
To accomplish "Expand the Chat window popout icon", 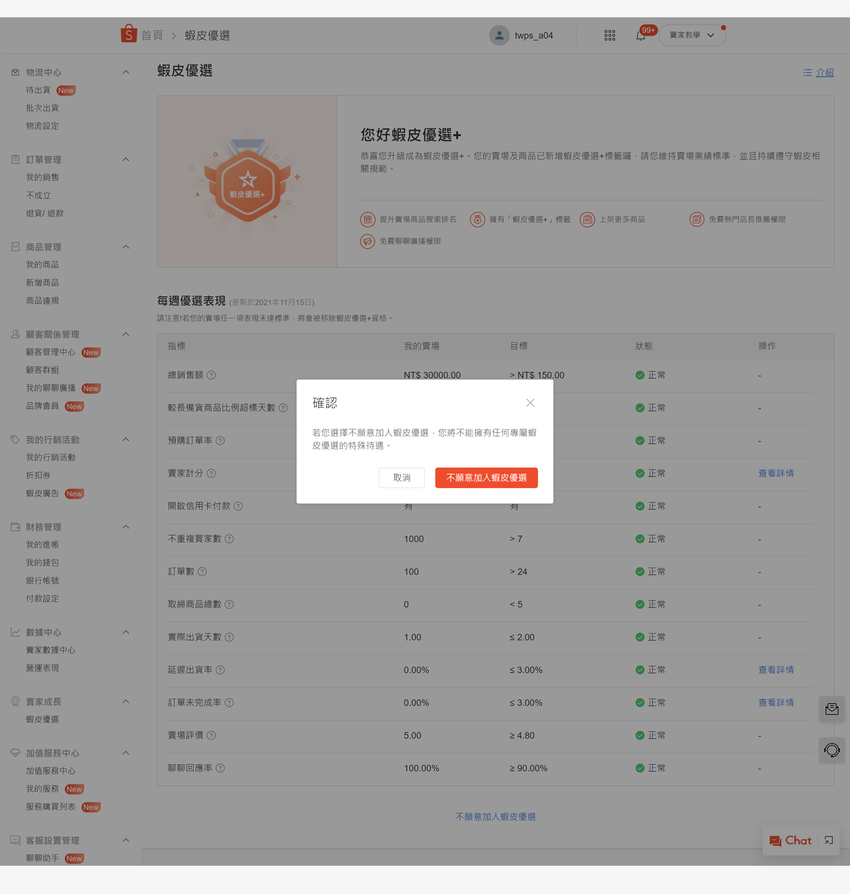I will coord(829,840).
